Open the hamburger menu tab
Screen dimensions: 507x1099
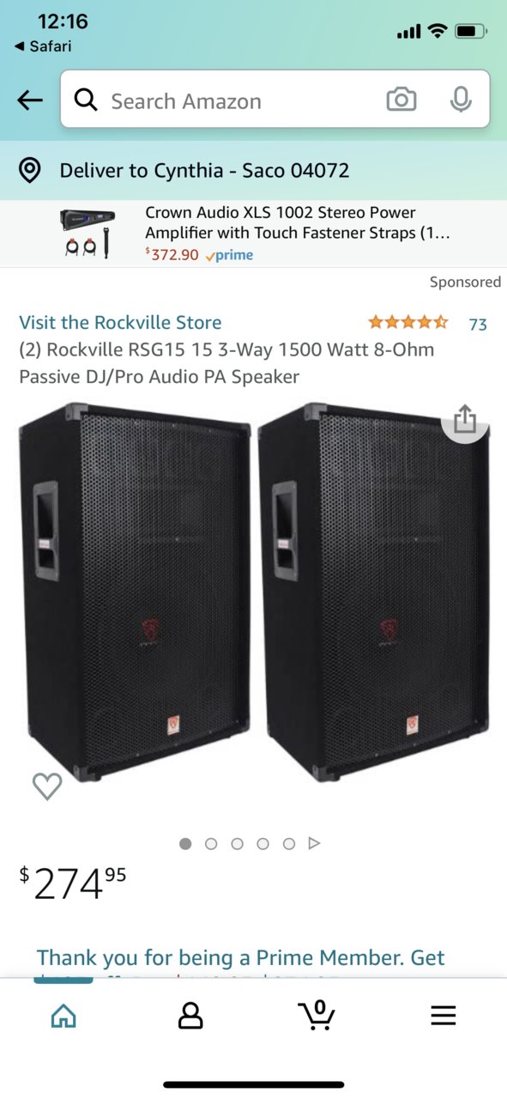[443, 1017]
